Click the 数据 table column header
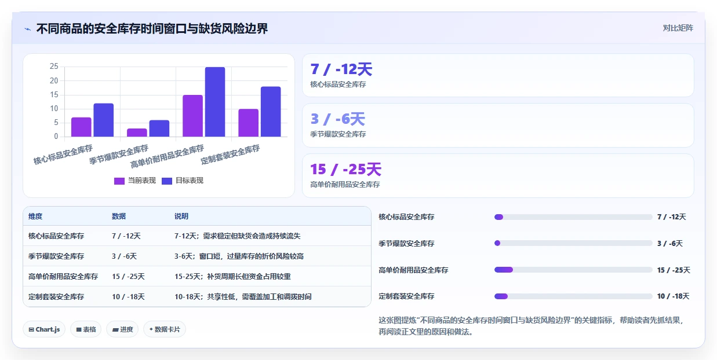Viewport: 717px width, 360px height. (119, 216)
